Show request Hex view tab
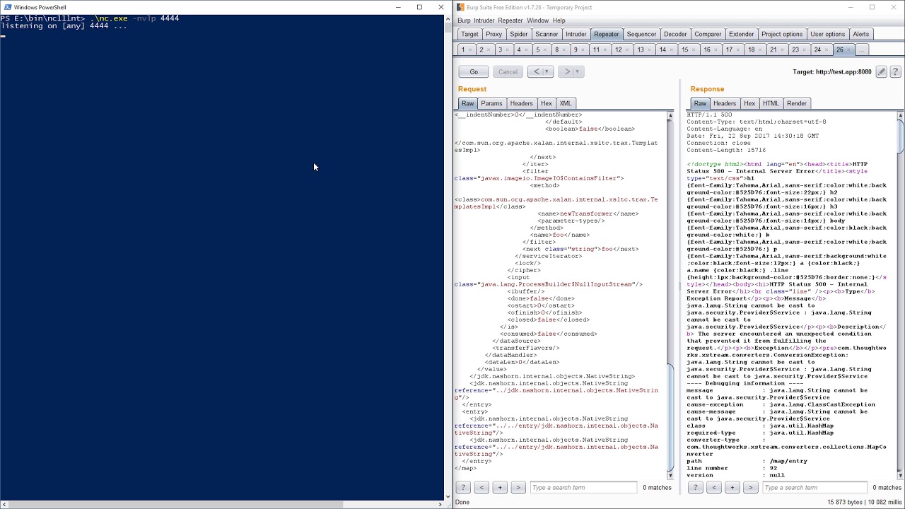This screenshot has height=509, width=905. pyautogui.click(x=546, y=103)
